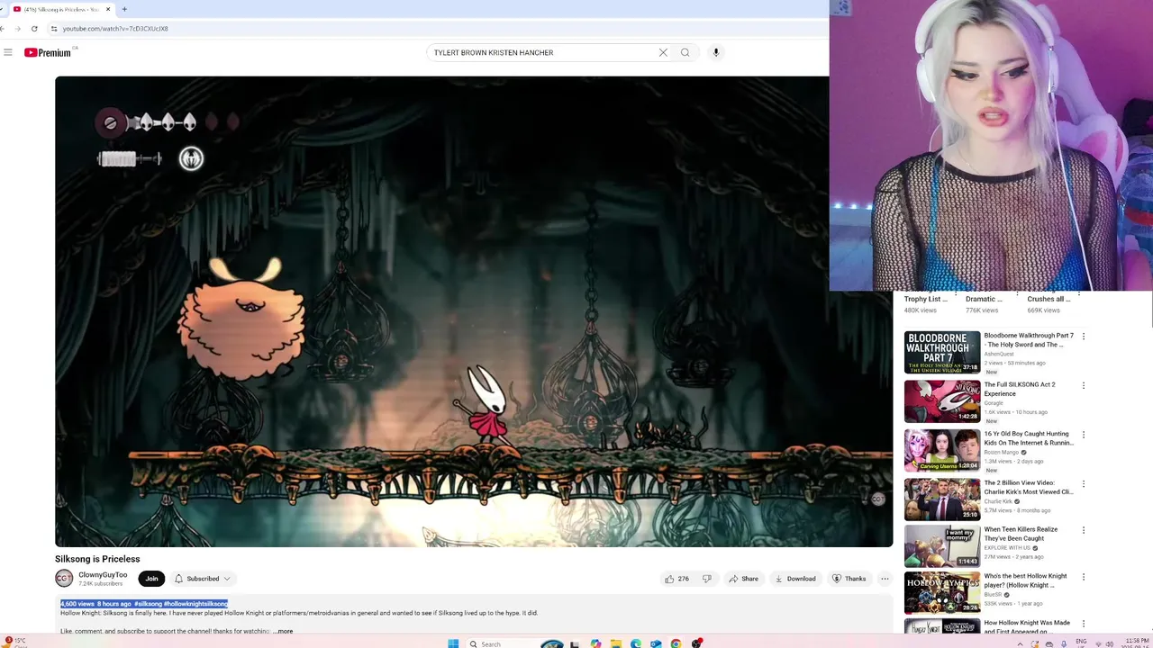This screenshot has height=648, width=1153.
Task: Go to YouTube Premium home logo
Action: pyautogui.click(x=48, y=52)
